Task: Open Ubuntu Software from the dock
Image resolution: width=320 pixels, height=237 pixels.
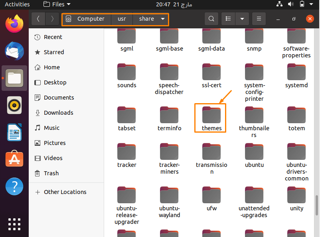Action: [x=14, y=159]
